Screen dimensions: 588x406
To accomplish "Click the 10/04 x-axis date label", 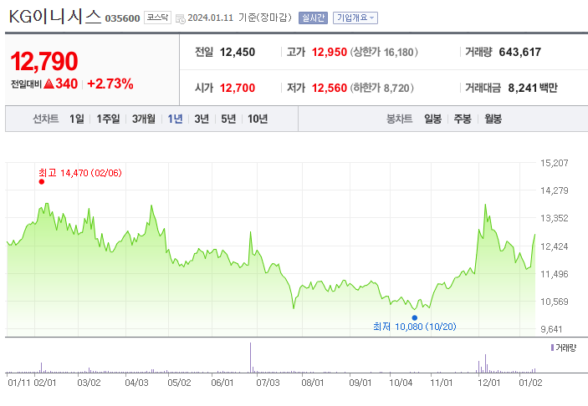I will [401, 383].
